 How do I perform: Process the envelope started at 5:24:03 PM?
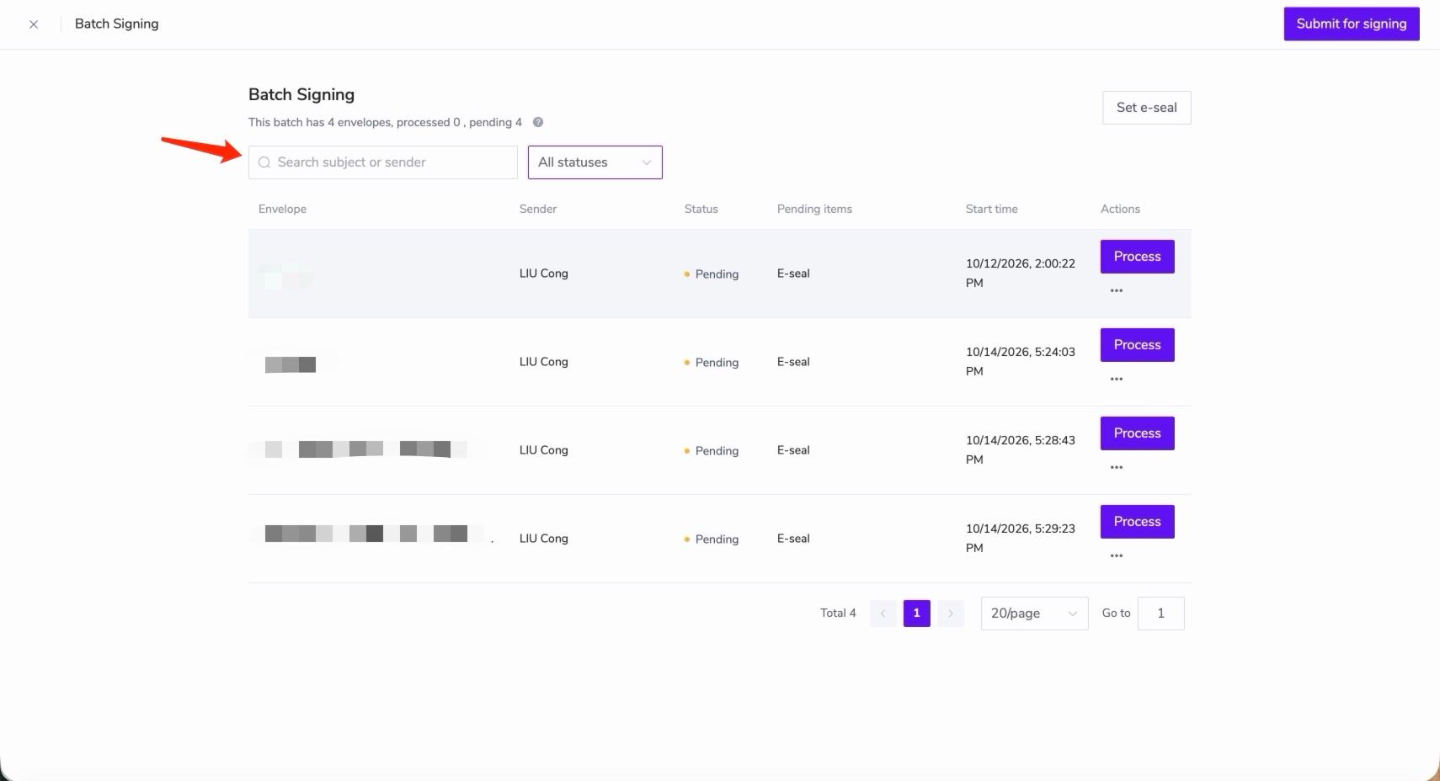click(x=1138, y=345)
